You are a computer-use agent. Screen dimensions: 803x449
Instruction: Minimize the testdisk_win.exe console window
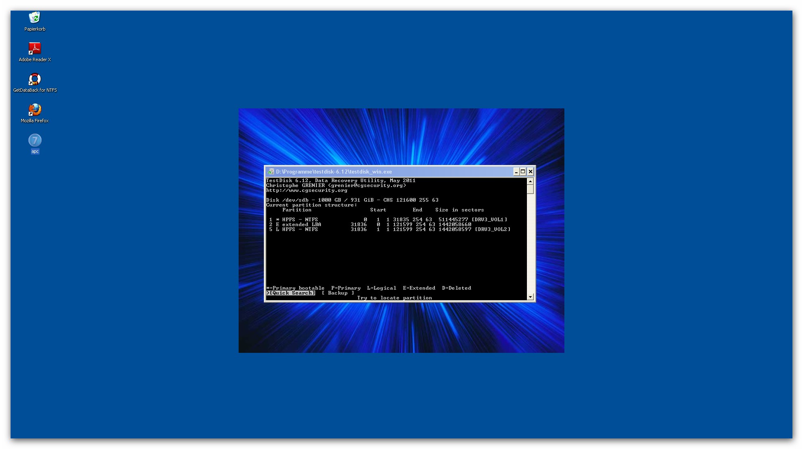click(516, 172)
